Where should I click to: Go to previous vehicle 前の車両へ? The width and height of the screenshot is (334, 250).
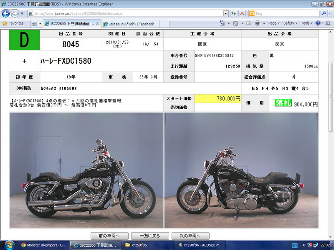pos(109,236)
